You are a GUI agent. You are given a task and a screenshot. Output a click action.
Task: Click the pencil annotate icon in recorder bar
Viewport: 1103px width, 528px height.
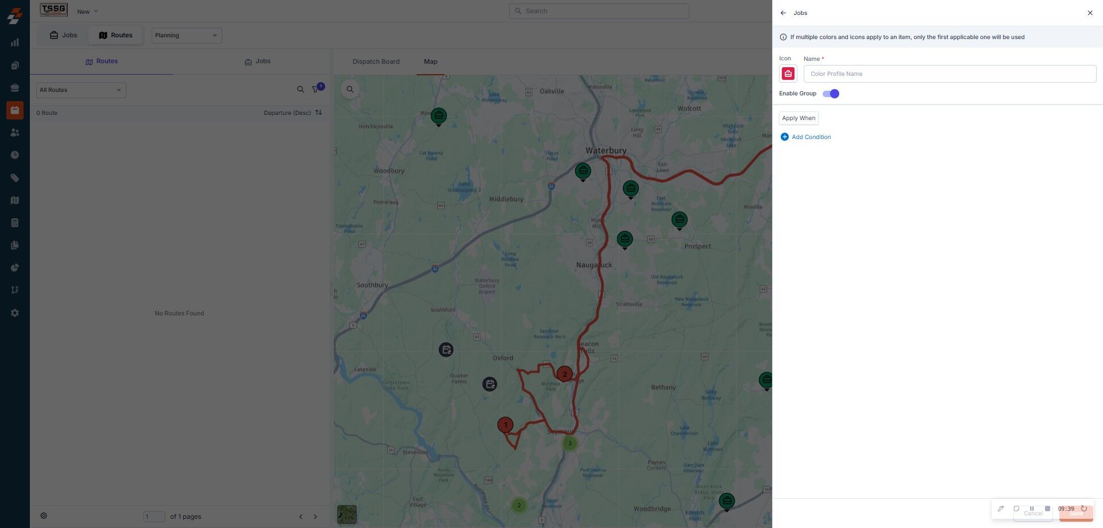click(x=1001, y=508)
